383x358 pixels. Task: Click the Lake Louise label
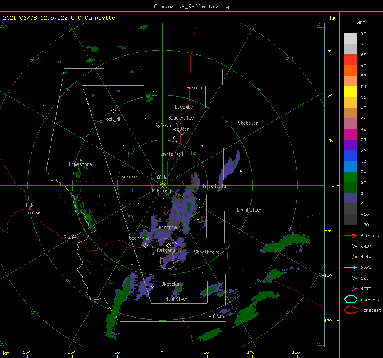tap(33, 209)
